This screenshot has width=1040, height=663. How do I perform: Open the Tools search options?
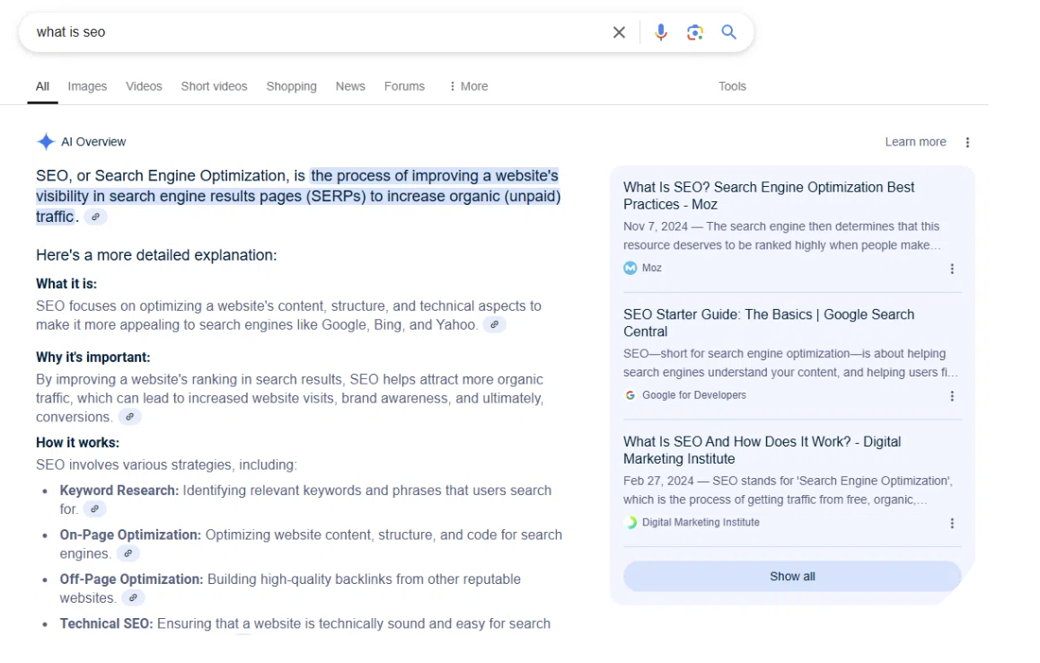coord(732,86)
